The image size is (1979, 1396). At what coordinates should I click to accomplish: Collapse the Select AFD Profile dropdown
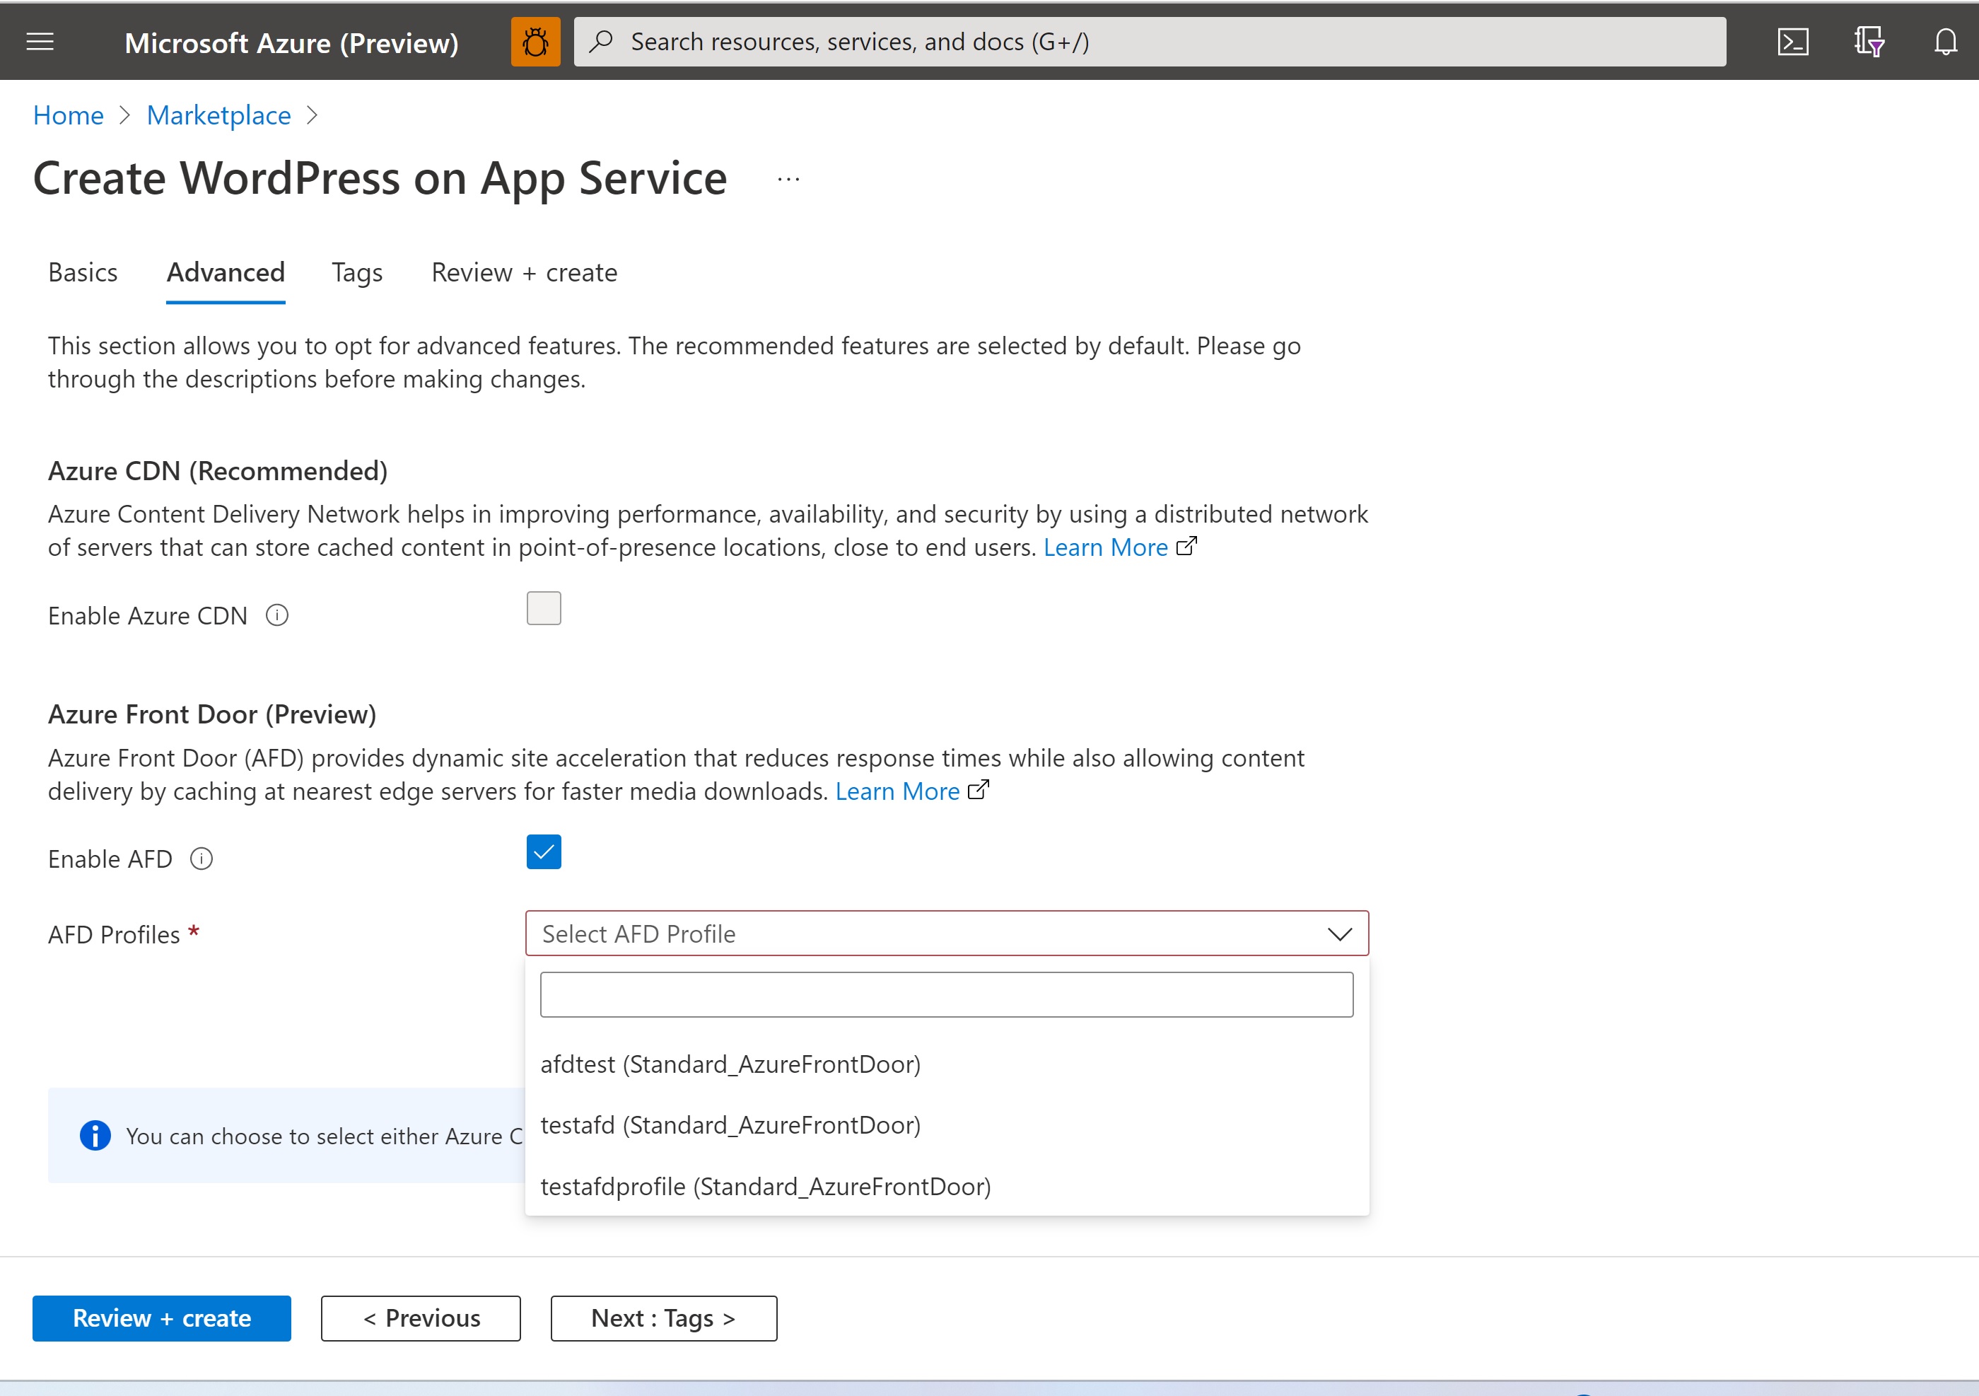pyautogui.click(x=947, y=933)
